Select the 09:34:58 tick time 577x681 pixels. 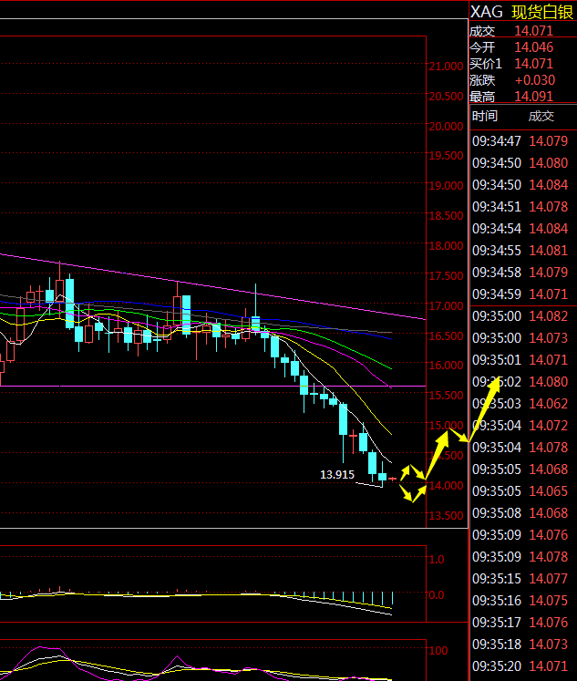(497, 273)
